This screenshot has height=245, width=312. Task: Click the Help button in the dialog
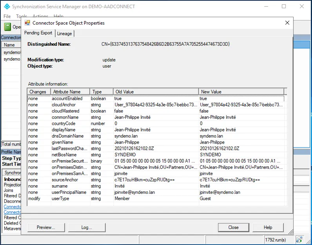(x=268, y=227)
